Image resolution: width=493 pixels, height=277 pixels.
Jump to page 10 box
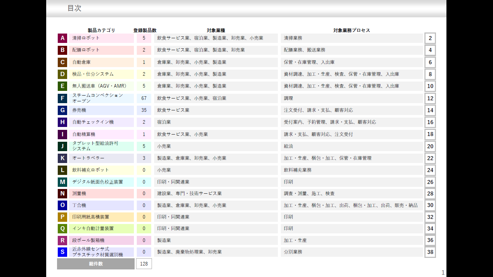coord(430,86)
